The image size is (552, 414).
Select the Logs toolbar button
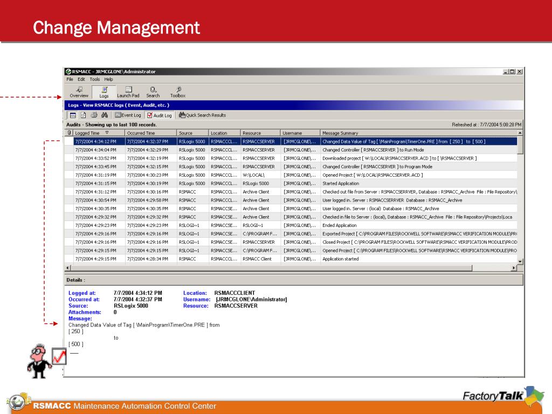104,92
